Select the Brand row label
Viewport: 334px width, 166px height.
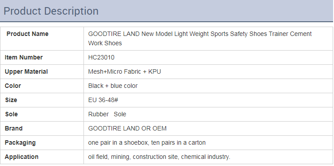[x=14, y=129]
